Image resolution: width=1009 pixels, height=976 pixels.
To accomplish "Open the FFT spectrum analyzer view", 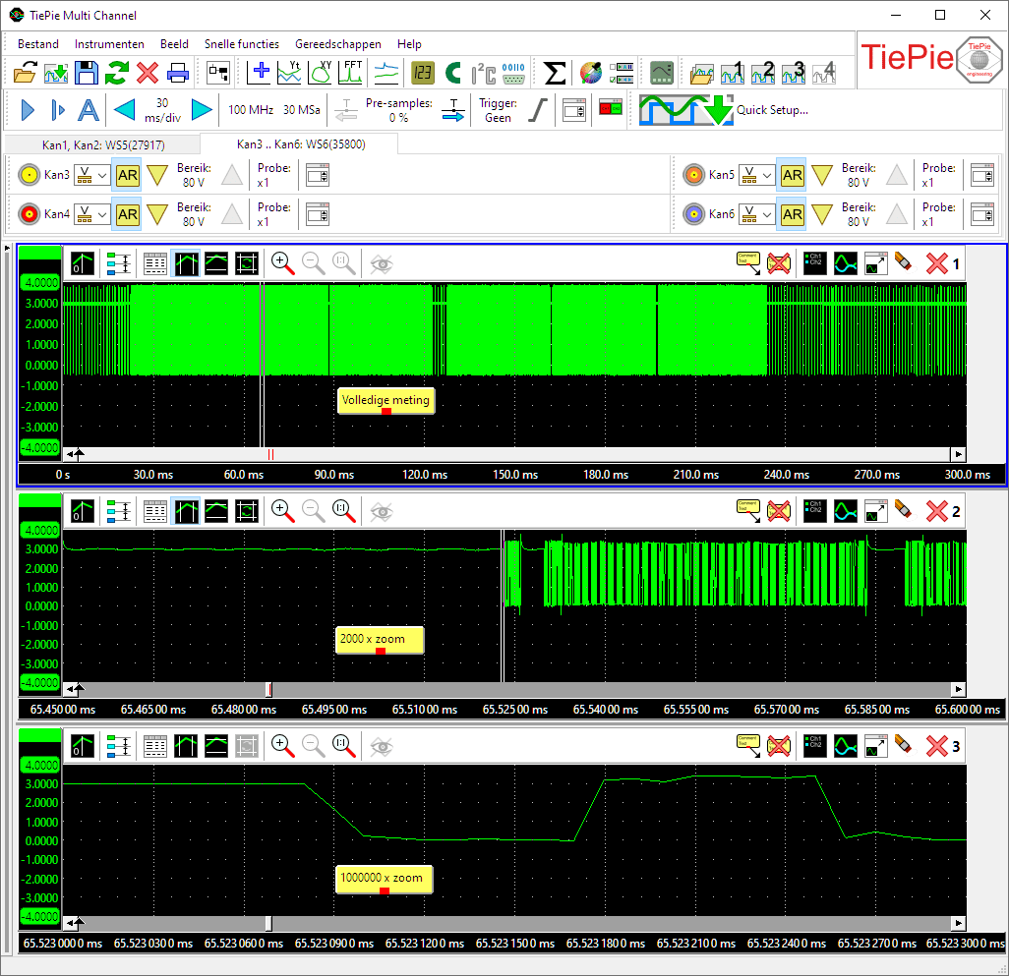I will coord(351,73).
